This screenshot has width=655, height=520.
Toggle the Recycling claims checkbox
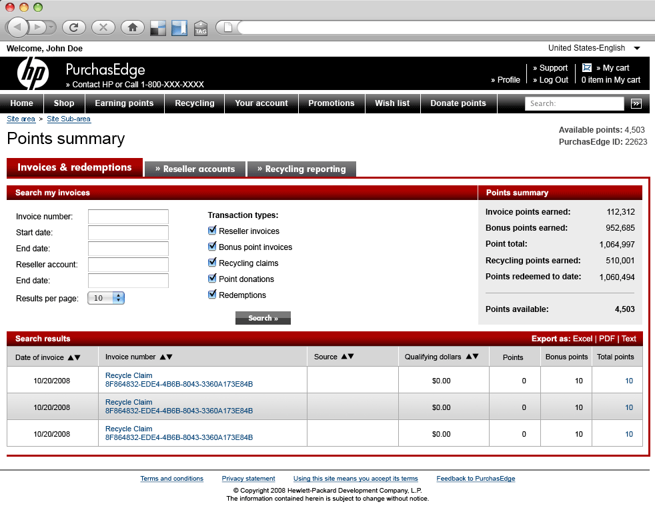coord(212,263)
